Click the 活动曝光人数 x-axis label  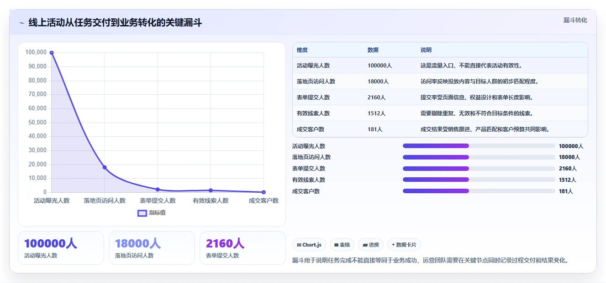click(x=52, y=201)
